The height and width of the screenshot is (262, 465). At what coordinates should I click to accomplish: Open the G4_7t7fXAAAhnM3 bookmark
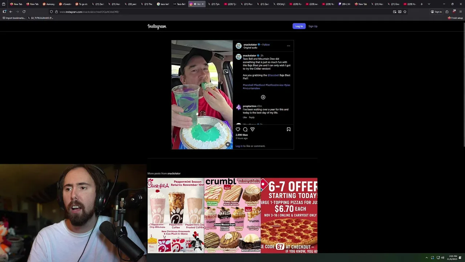tap(41, 18)
